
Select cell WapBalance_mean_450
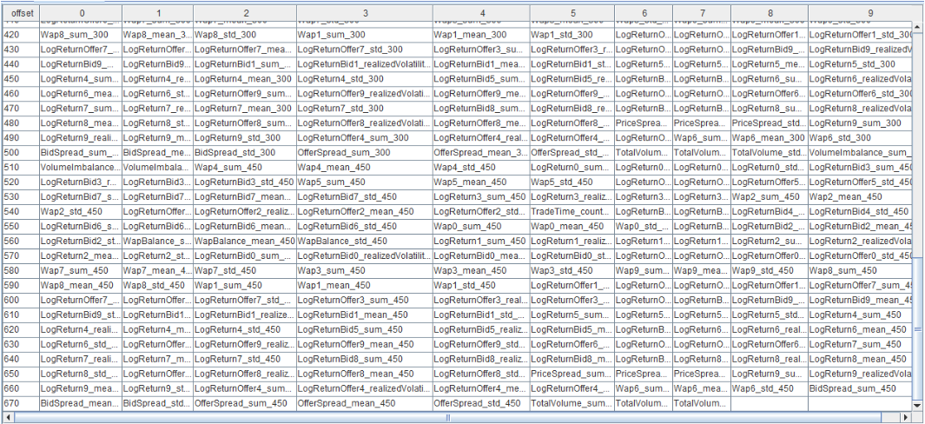[245, 241]
